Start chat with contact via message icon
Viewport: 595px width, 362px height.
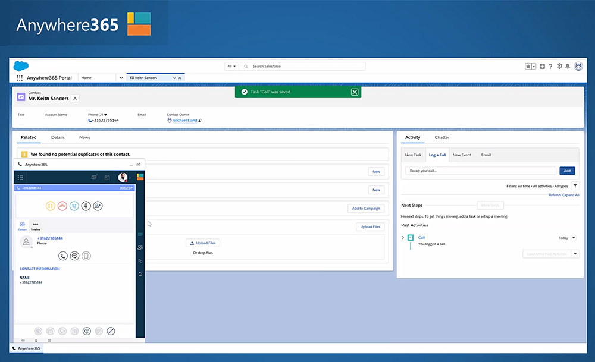[x=75, y=256]
